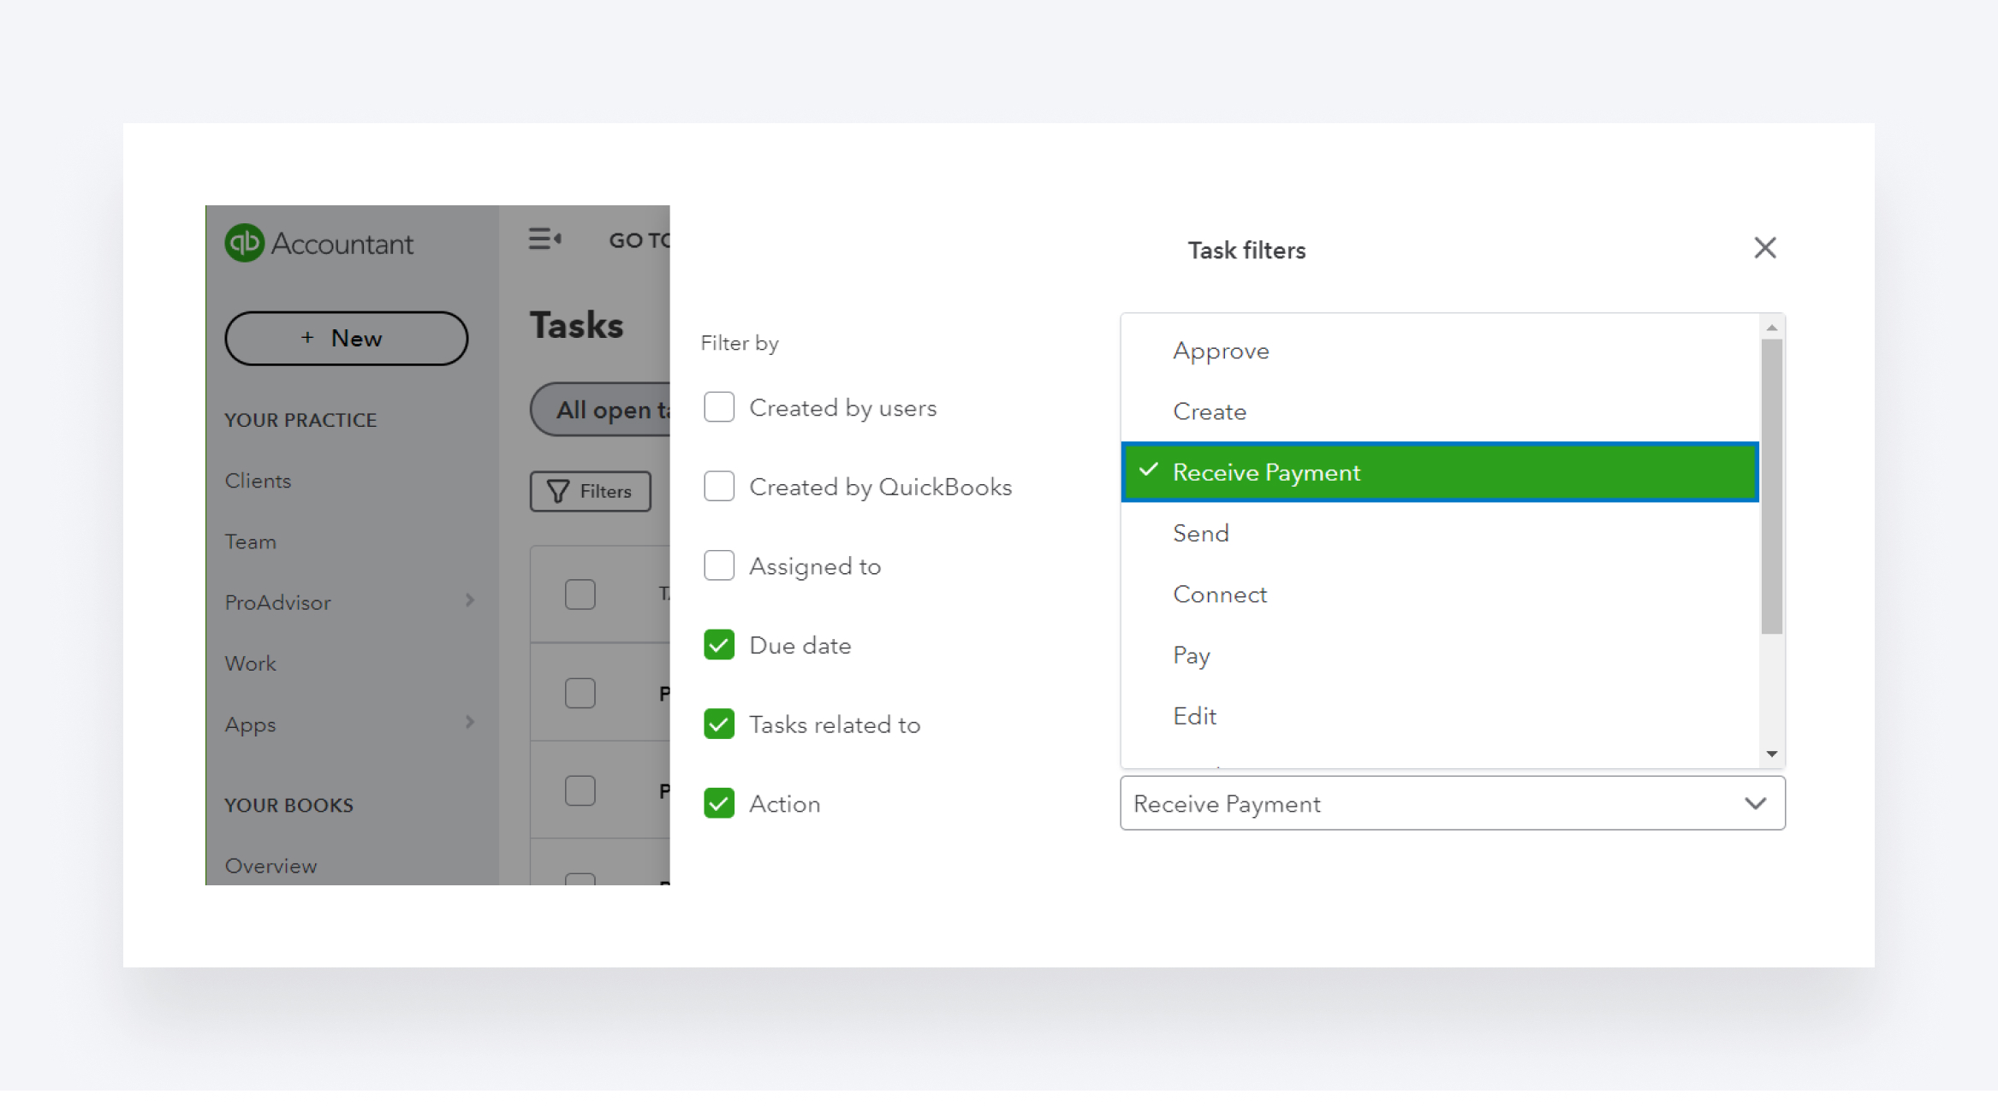Image resolution: width=1998 pixels, height=1106 pixels.
Task: Click the New button
Action: coord(346,338)
